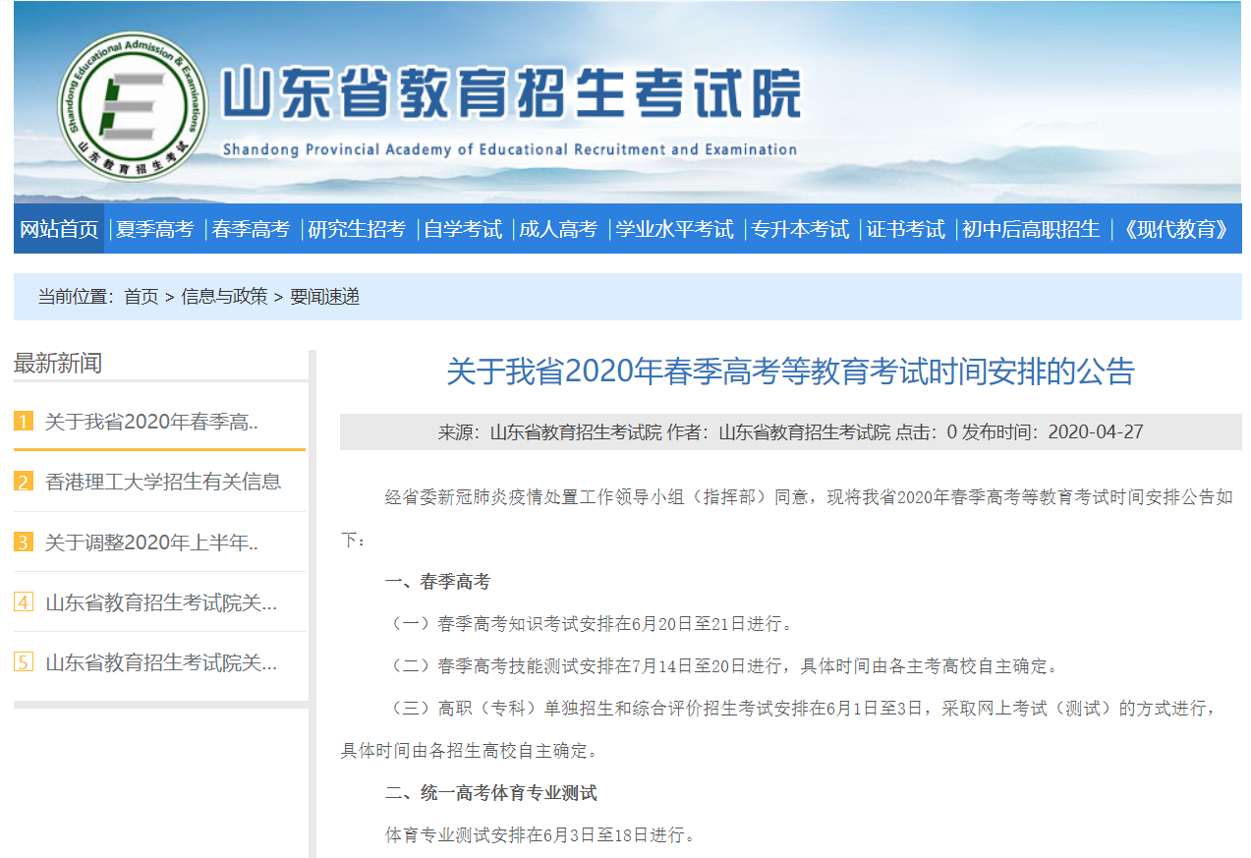Click the line about 高职（专科）单独招生和综合评价招生
This screenshot has height=858, width=1251.
[781, 729]
